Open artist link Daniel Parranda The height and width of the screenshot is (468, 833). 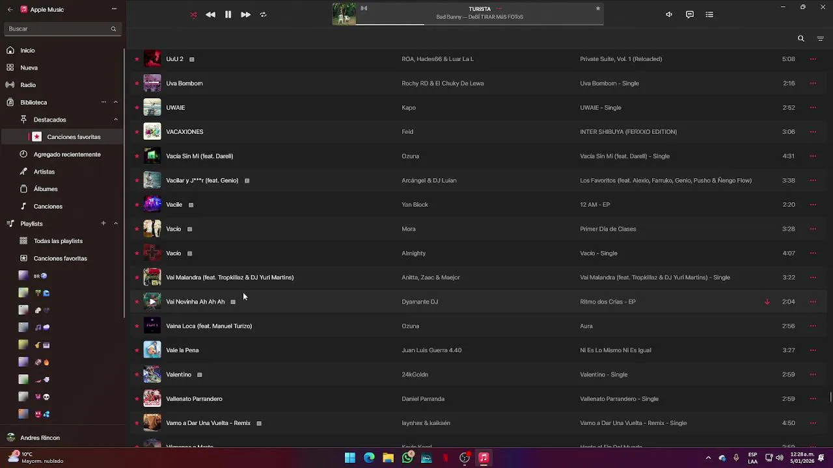pyautogui.click(x=423, y=399)
